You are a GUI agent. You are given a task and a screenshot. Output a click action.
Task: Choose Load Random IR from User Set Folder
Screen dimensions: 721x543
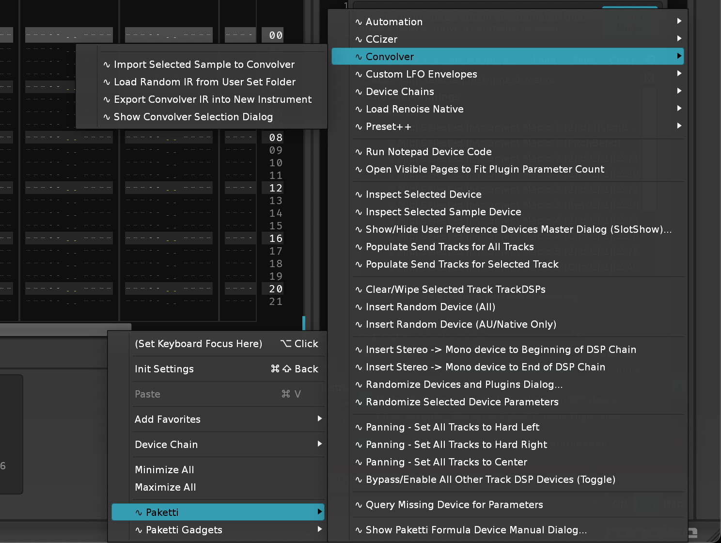[204, 82]
